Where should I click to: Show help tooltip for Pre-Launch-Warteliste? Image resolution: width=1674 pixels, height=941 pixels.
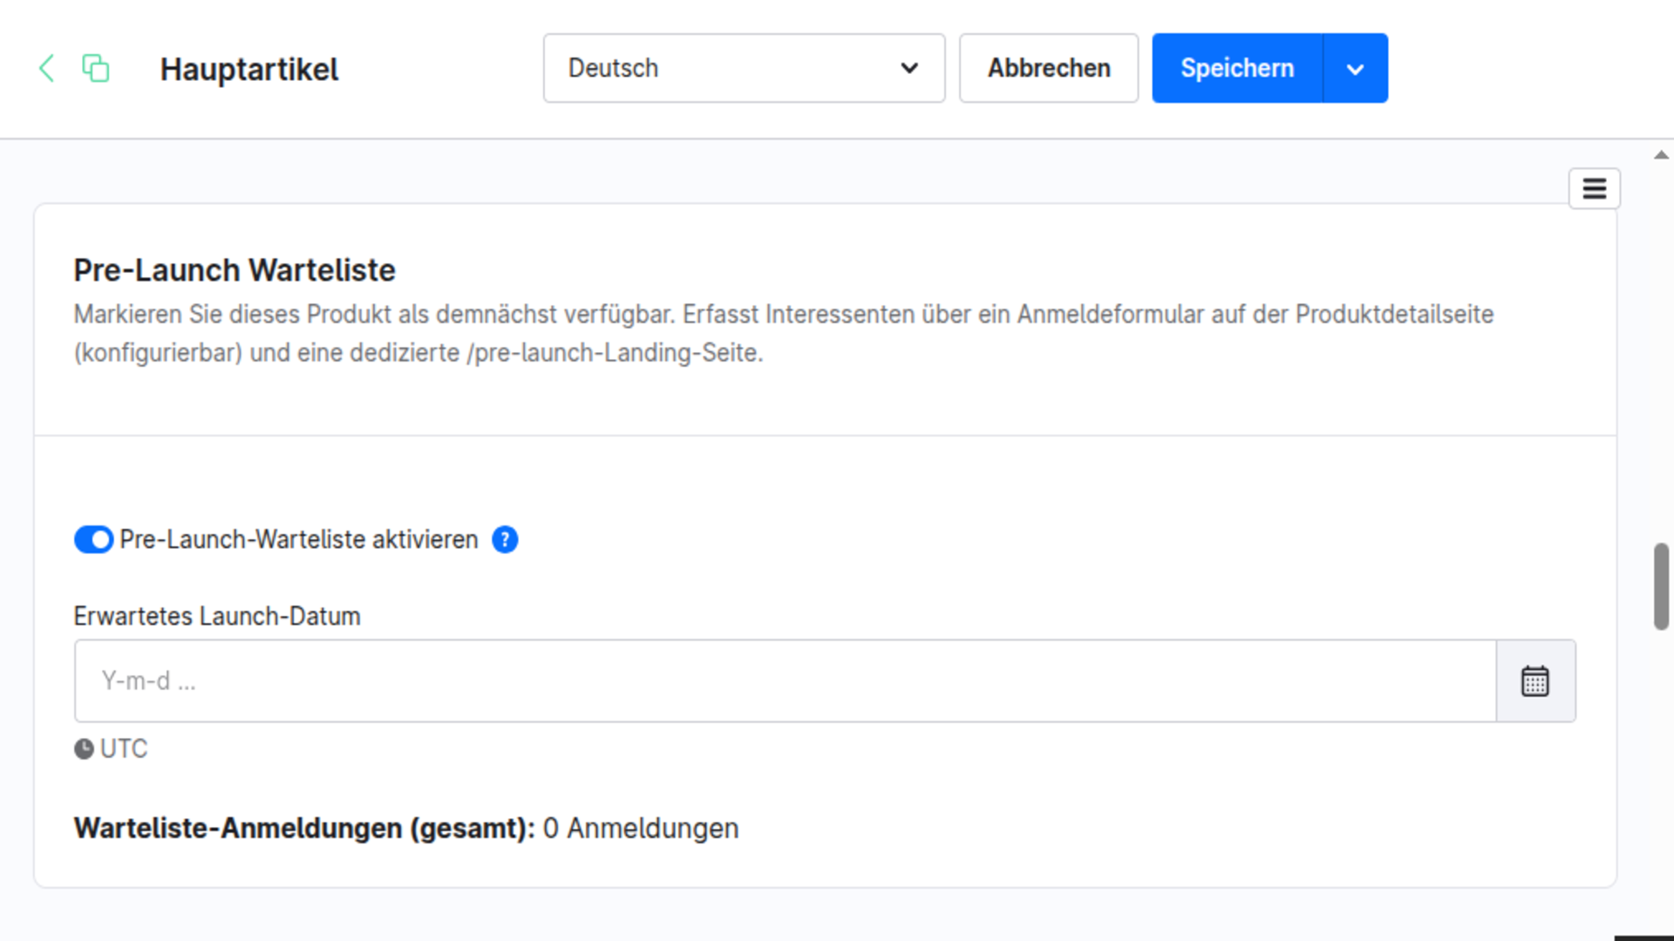505,539
